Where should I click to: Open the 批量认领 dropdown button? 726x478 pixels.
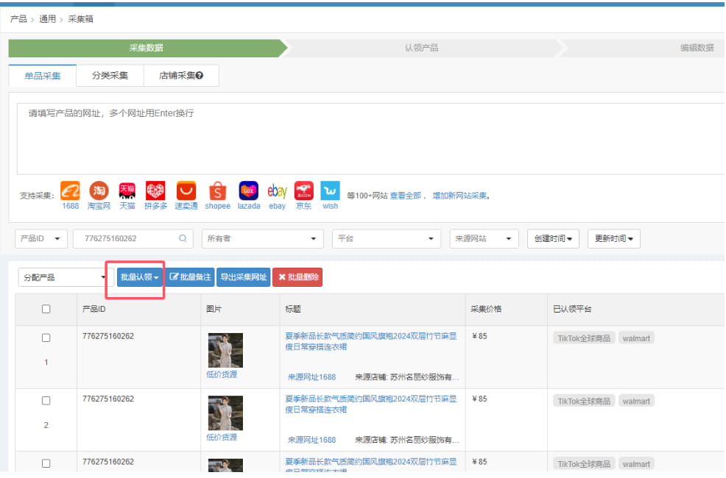click(x=139, y=277)
